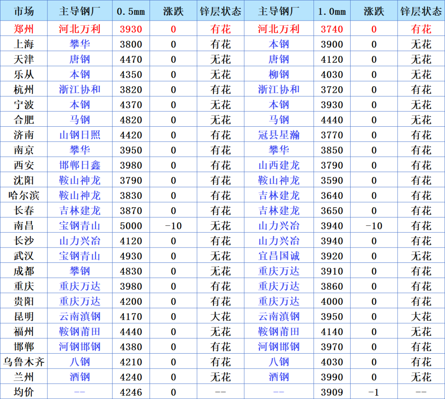Select the 乐从 market cell
This screenshot has height=399, width=445.
click(24, 74)
